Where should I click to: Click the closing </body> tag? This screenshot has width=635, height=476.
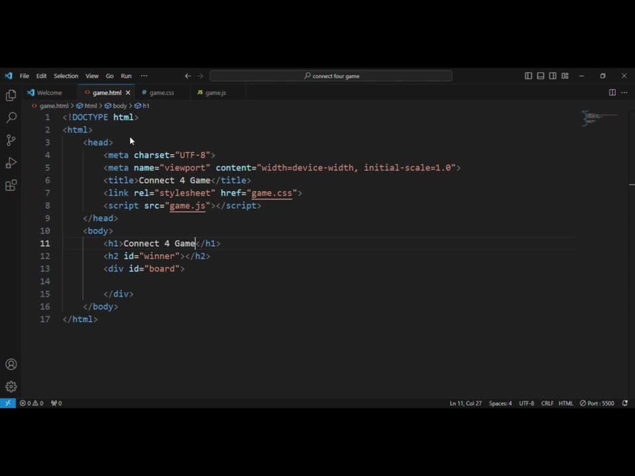coord(101,307)
